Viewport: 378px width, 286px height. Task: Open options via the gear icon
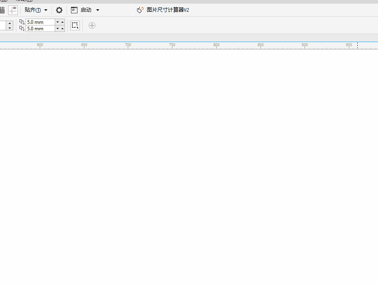(59, 10)
